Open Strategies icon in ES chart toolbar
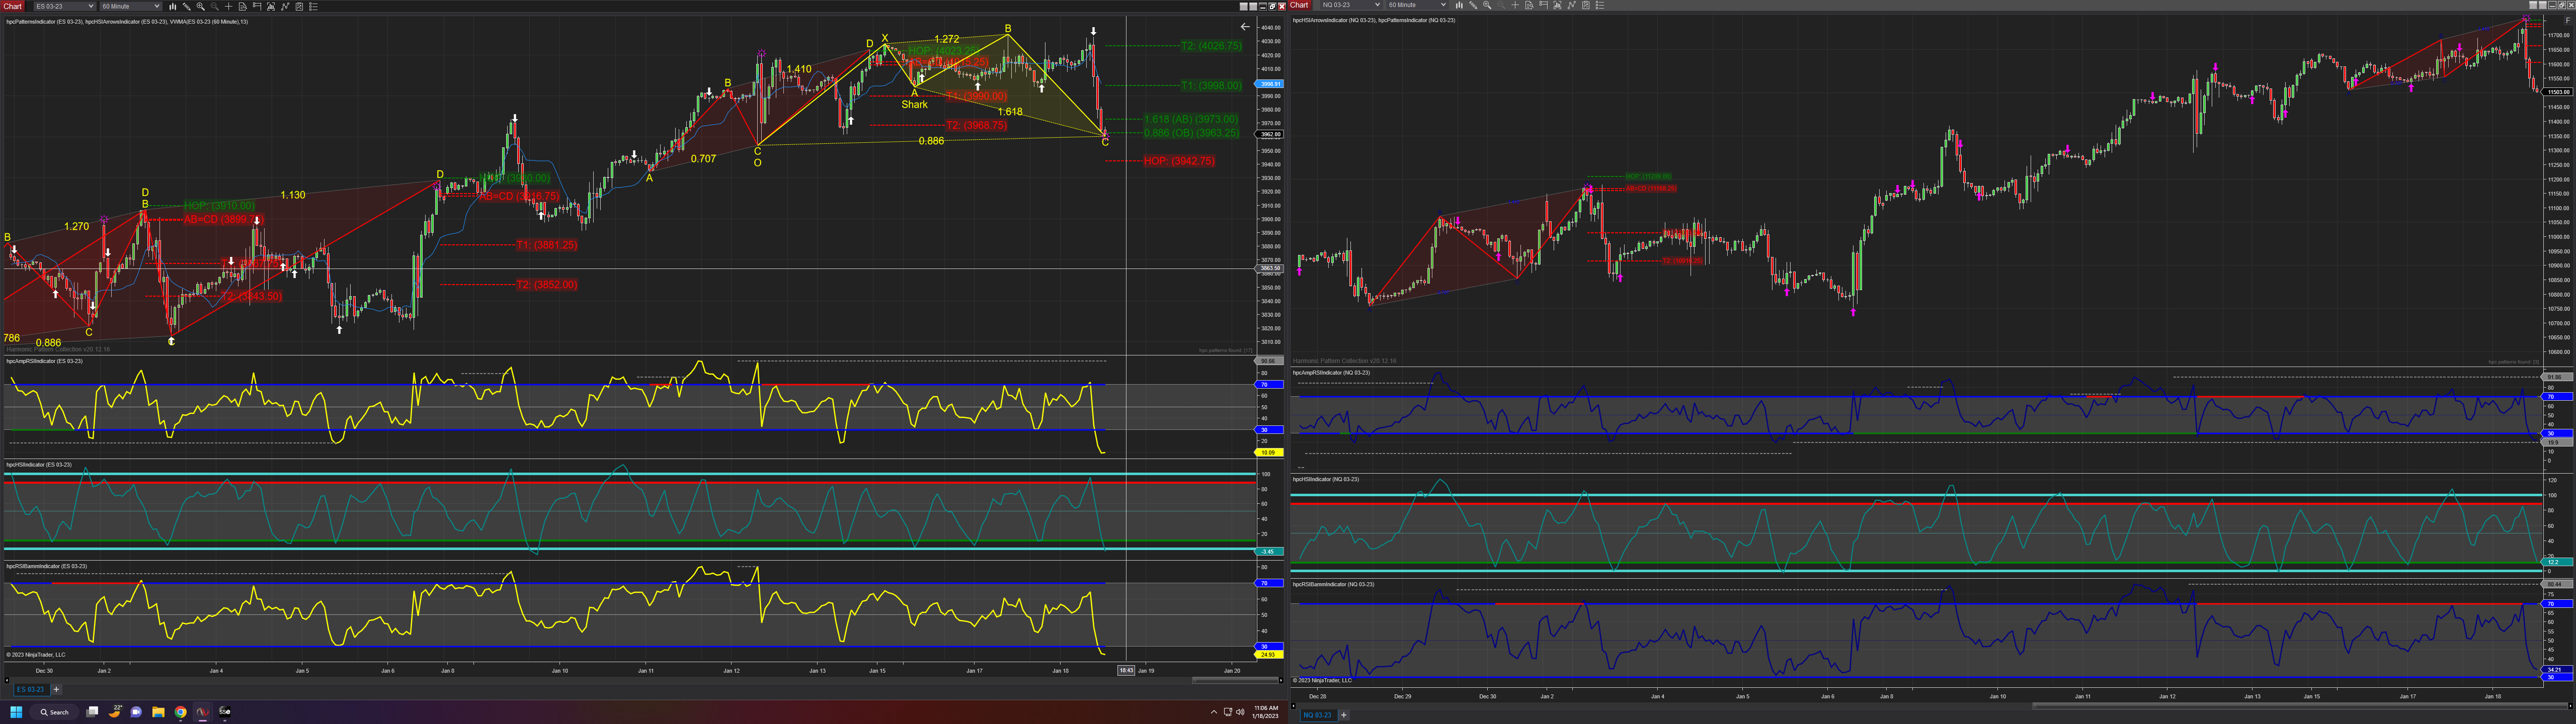Viewport: 2576px width, 724px height. pyautogui.click(x=299, y=6)
